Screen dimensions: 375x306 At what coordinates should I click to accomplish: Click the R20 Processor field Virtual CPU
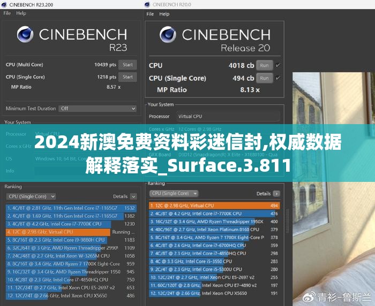coord(228,116)
